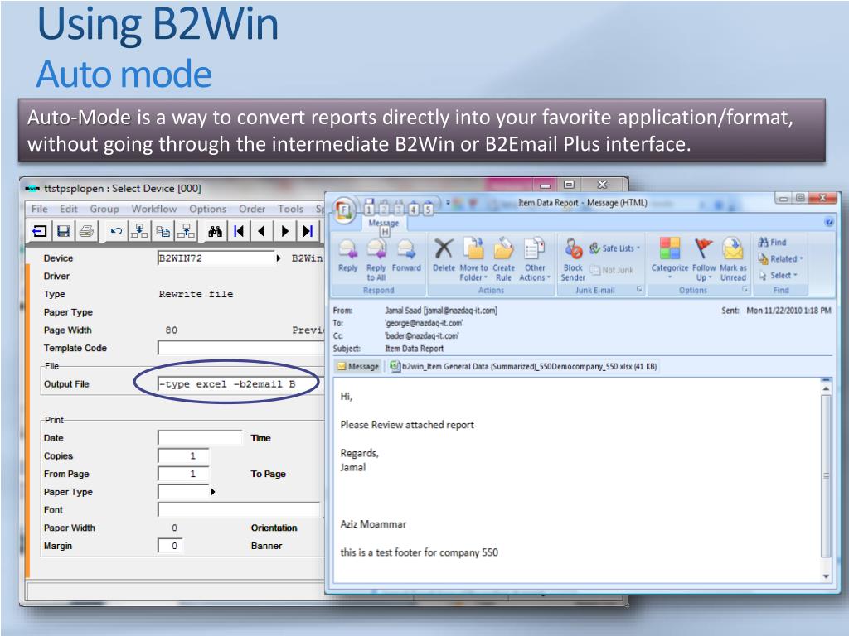Open the Workflow menu

coord(154,209)
